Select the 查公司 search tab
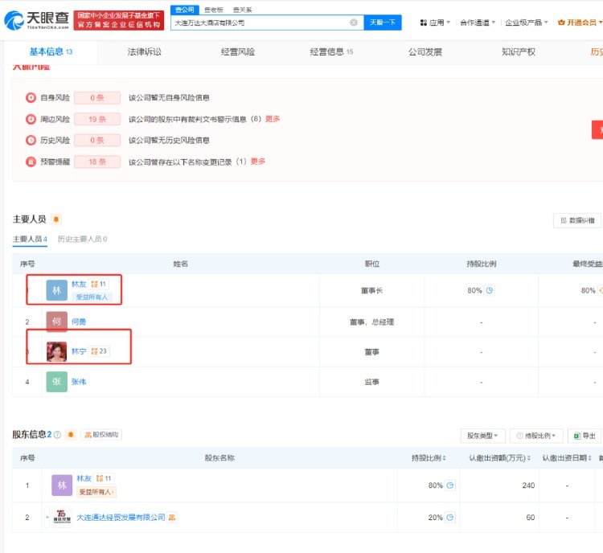Viewport: 603px width, 553px height. click(x=185, y=10)
